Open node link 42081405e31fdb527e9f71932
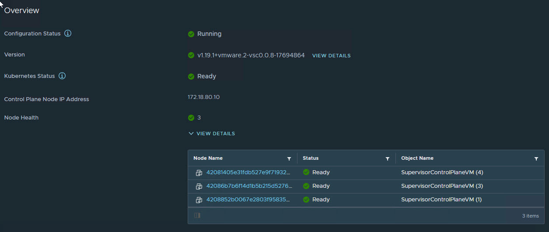 coord(248,172)
